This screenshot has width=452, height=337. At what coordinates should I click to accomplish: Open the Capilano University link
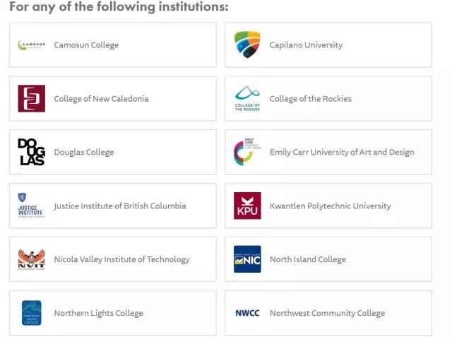(306, 45)
